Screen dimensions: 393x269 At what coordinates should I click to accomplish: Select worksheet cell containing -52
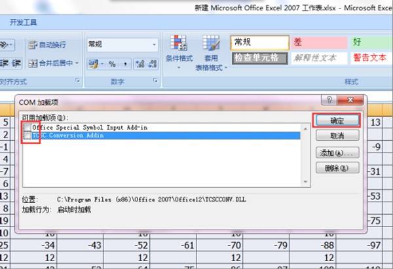click(x=126, y=245)
